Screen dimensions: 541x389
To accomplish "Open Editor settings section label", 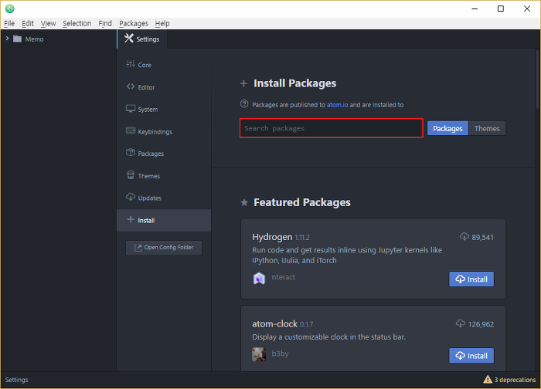I will pyautogui.click(x=146, y=87).
